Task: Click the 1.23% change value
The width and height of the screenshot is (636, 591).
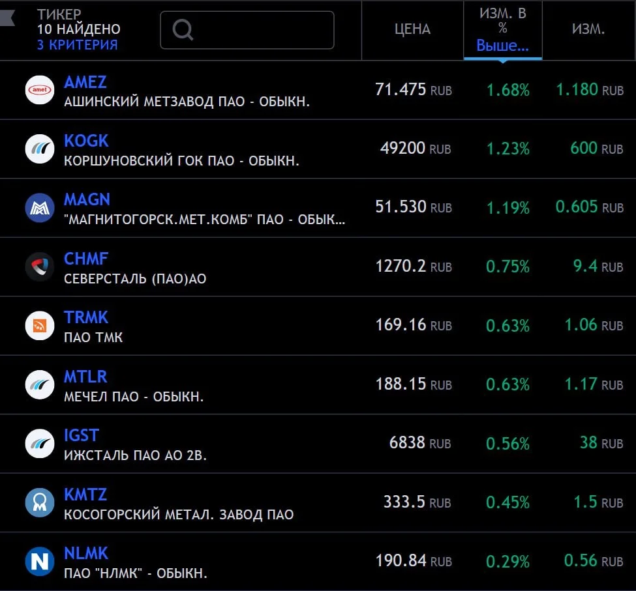Action: point(508,149)
